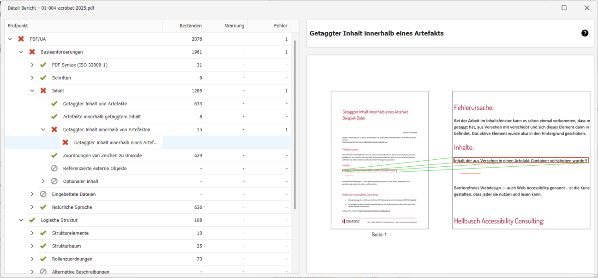Click the green checkmark beside Natürliche Sprache
Screen dimensions: 598x278
point(43,207)
